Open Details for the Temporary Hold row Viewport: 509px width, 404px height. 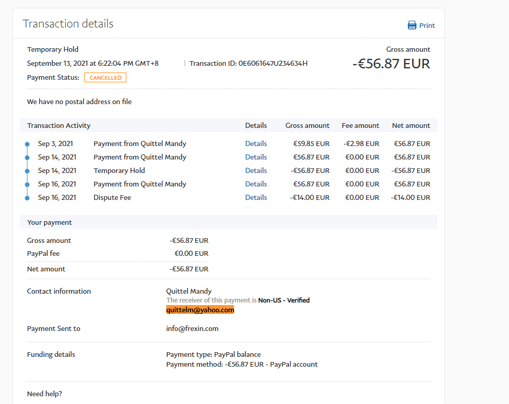coord(256,170)
